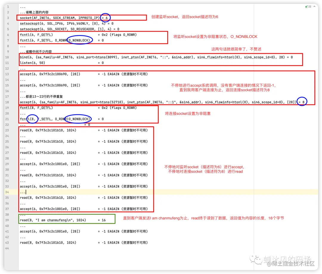
Task: Click the read(8...) call on line 23
Action: [83, 130]
